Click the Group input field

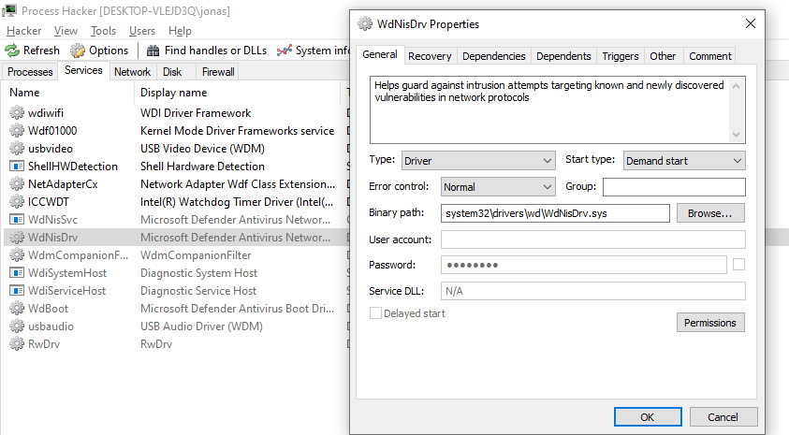point(674,186)
